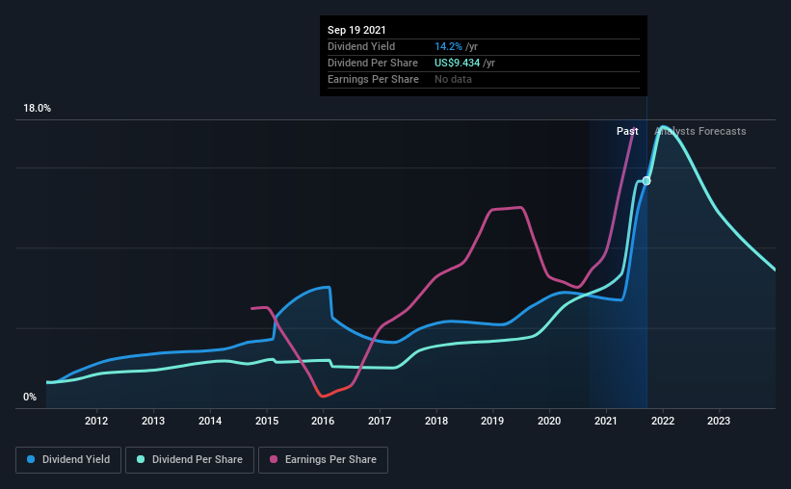Toggle the Earnings Per Share legend button
791x489 pixels.
[323, 460]
